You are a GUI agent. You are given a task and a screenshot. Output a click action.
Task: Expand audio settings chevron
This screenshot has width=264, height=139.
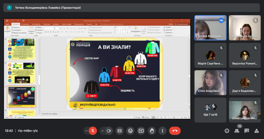(x=86, y=131)
